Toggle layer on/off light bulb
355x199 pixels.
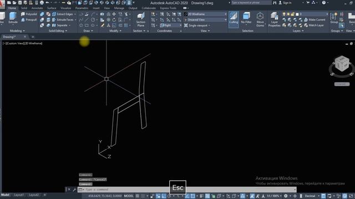[x=284, y=14]
